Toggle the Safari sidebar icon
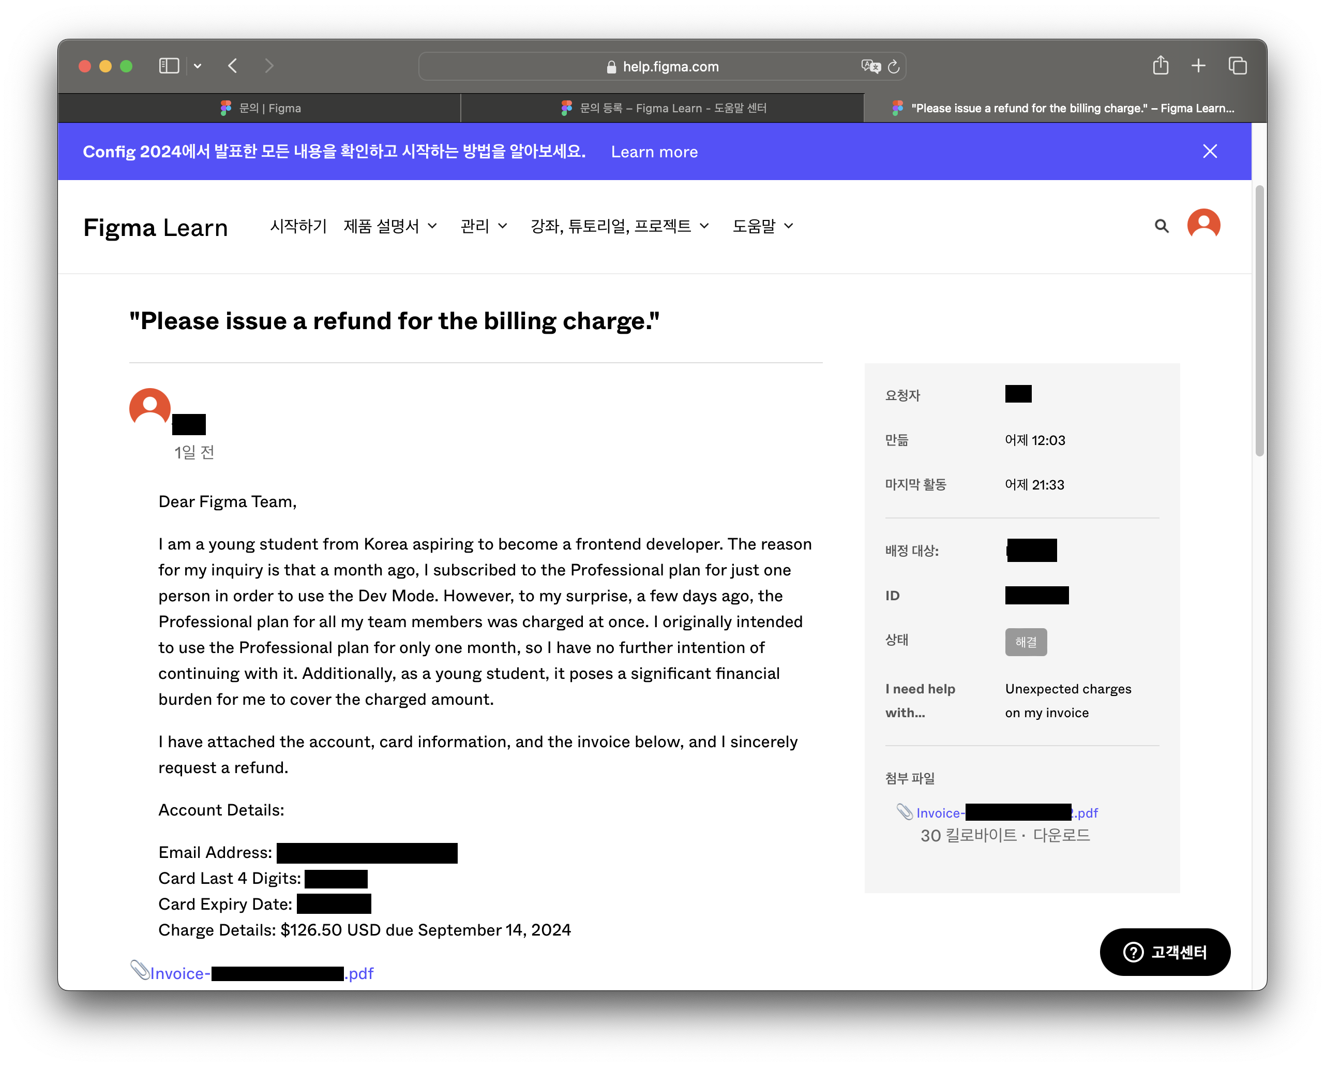 [x=169, y=66]
